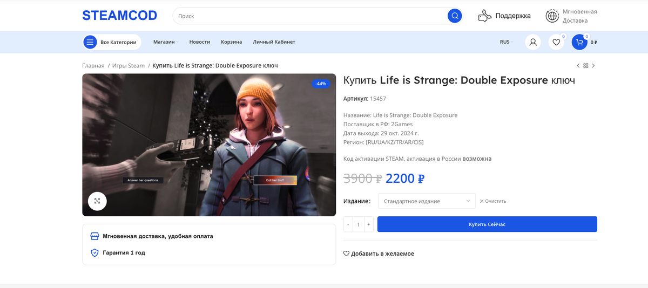The width and height of the screenshot is (648, 288).
Task: Expand the Магазин menu
Action: (165, 42)
